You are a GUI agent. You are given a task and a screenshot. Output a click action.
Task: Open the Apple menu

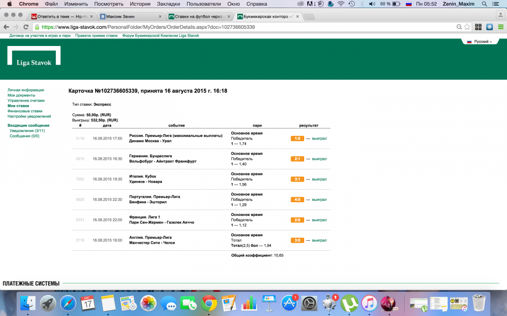(x=9, y=4)
